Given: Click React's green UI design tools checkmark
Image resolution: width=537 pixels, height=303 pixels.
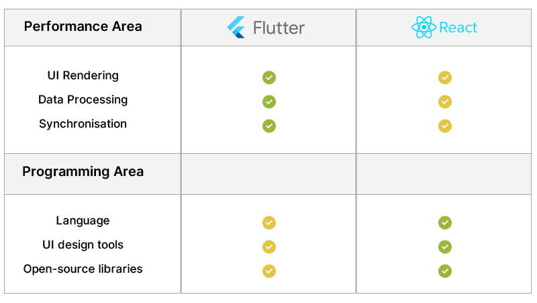Looking at the screenshot, I should coord(445,247).
